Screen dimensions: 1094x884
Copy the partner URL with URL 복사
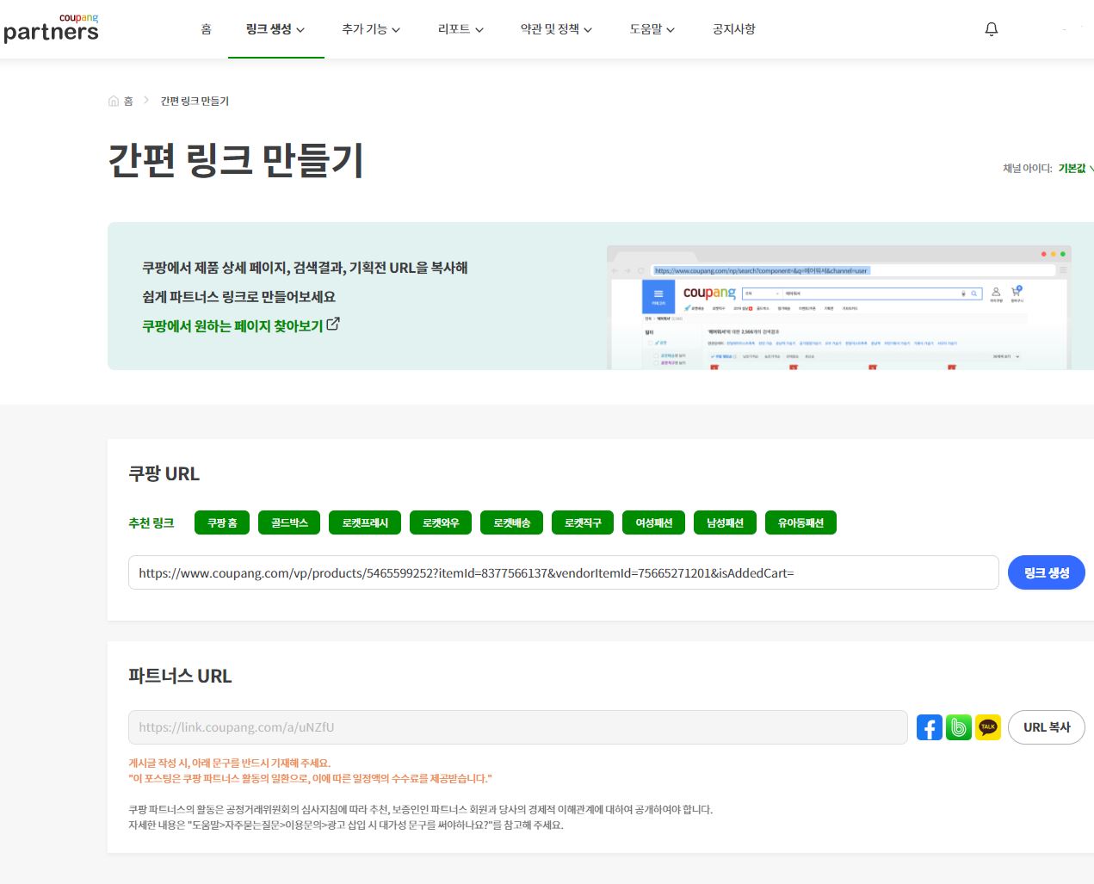[x=1046, y=727]
